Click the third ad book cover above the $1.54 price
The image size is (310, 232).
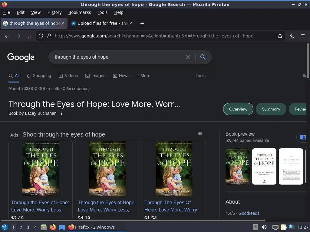coord(174,169)
